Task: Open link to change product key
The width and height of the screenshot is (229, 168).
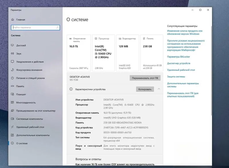Action: click(x=185, y=32)
